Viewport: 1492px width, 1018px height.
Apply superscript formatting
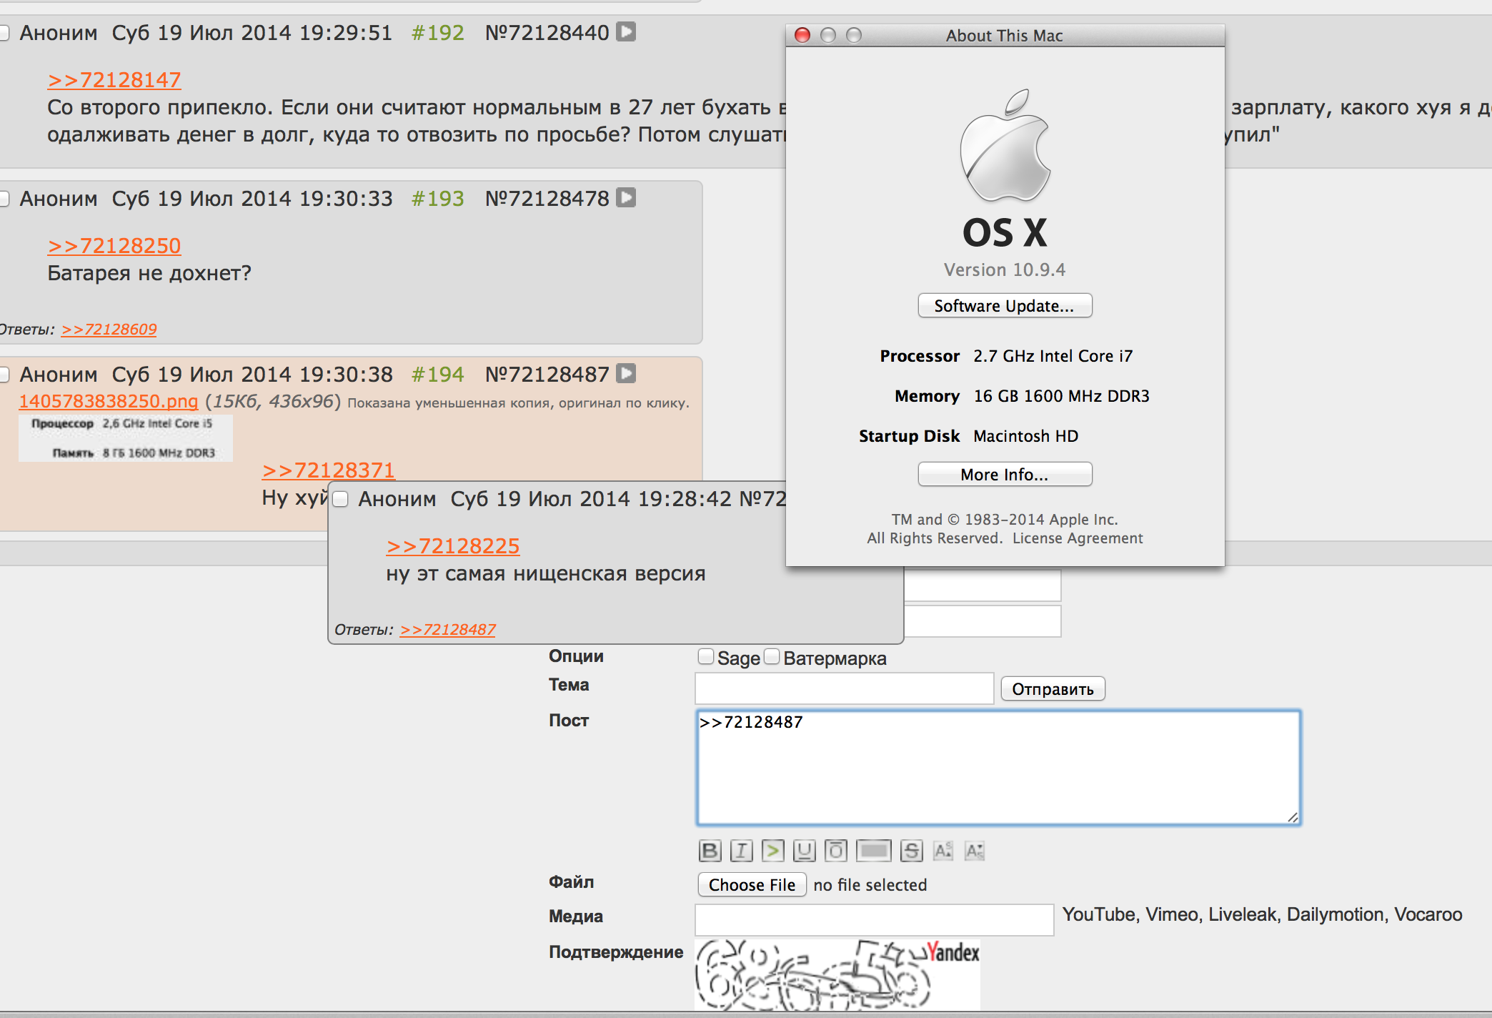point(943,851)
